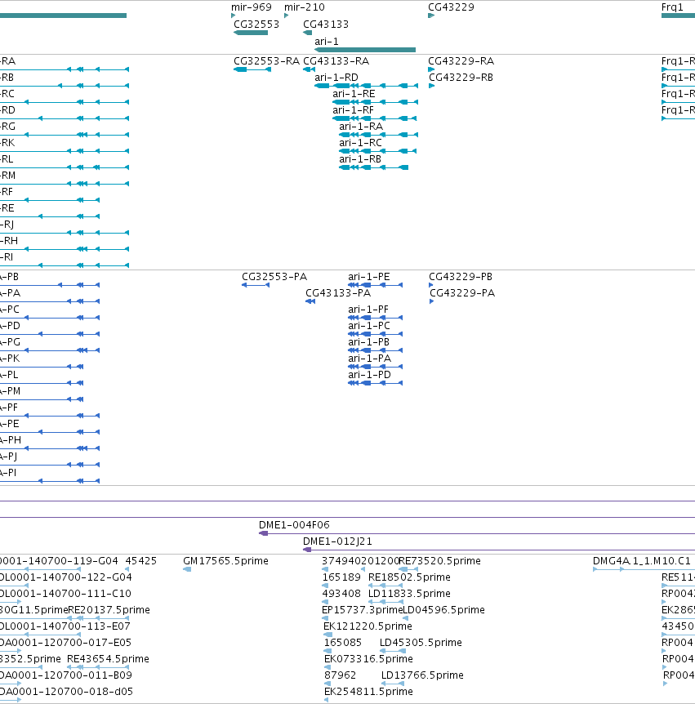Click the CG32553 gene bar
Screen dimensions: 695x704
pyautogui.click(x=251, y=33)
